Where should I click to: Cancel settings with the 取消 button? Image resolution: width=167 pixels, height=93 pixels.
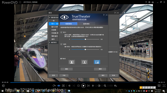tap(114, 75)
